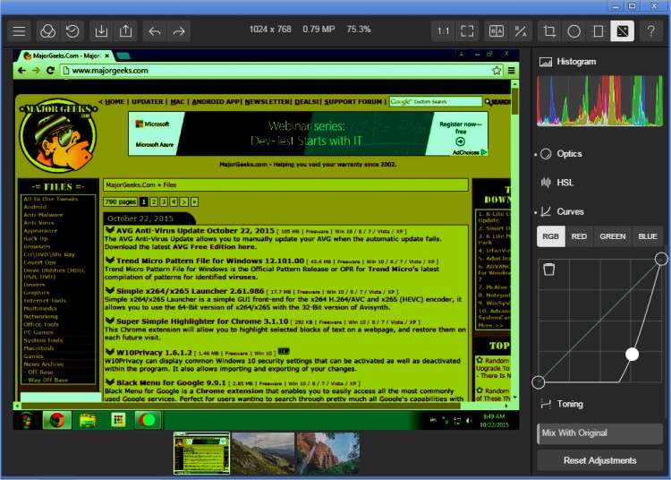Viewport: 671px width, 480px height.
Task: Click the 1024 x 768 dimensions text
Action: pos(270,30)
